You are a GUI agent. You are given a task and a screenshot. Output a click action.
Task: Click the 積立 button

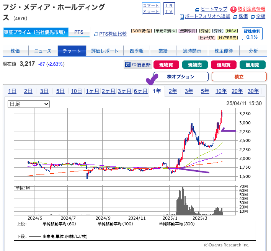[x=239, y=77]
